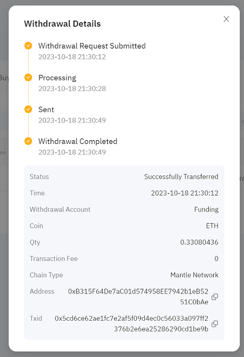
Task: Click the Transaction Fee value 0
Action: click(216, 258)
